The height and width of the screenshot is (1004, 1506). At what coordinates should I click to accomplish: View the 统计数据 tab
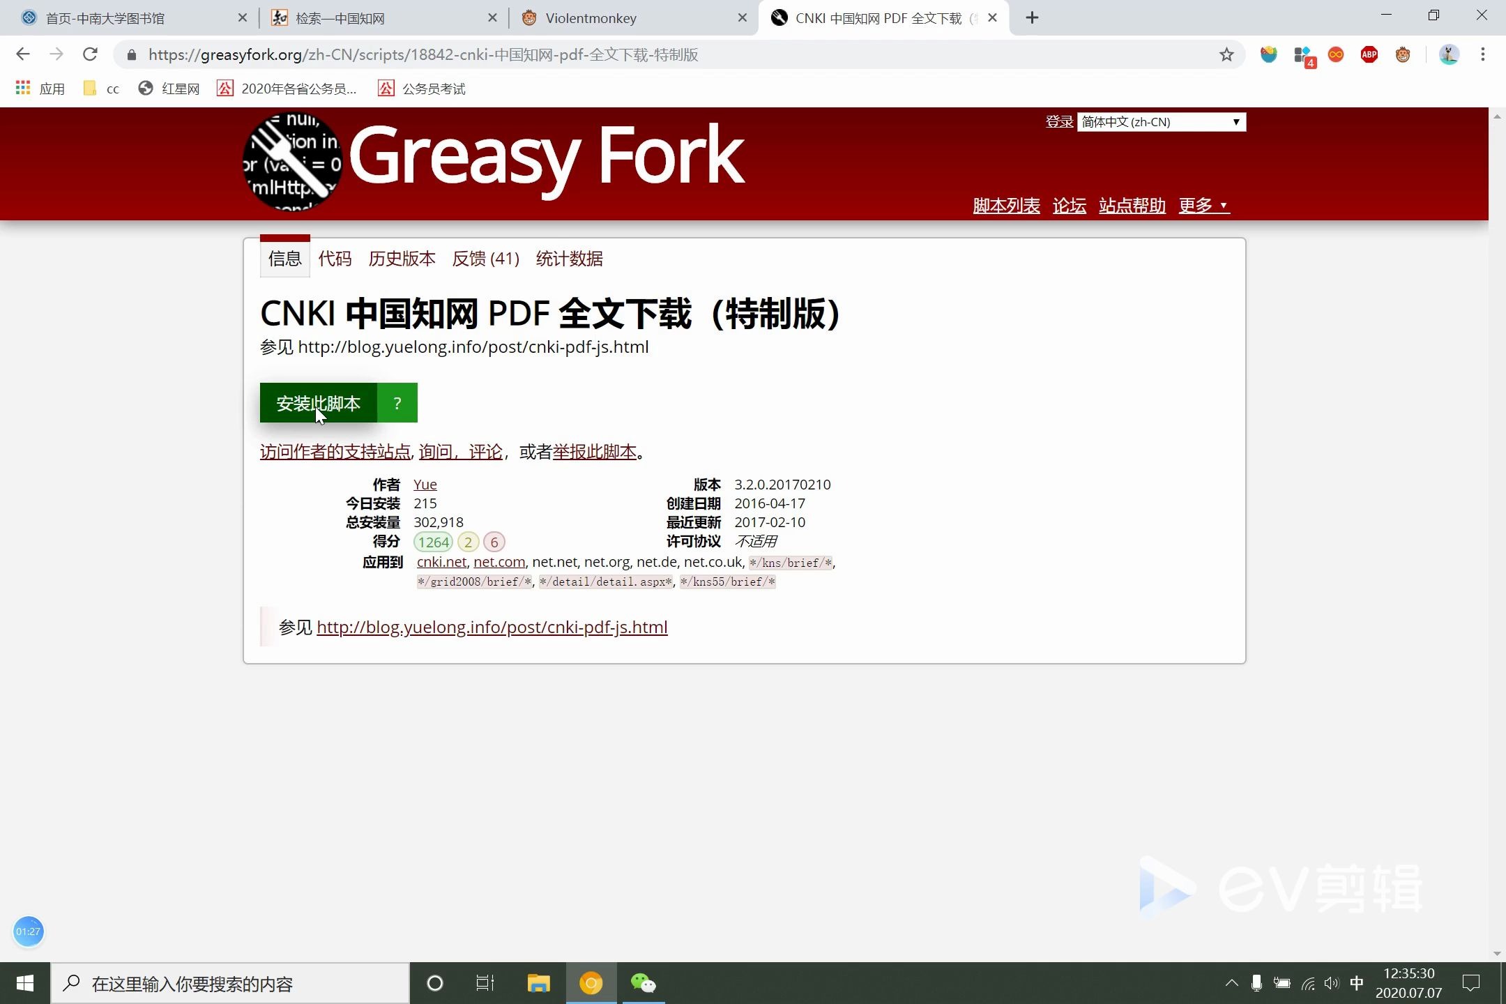(569, 259)
